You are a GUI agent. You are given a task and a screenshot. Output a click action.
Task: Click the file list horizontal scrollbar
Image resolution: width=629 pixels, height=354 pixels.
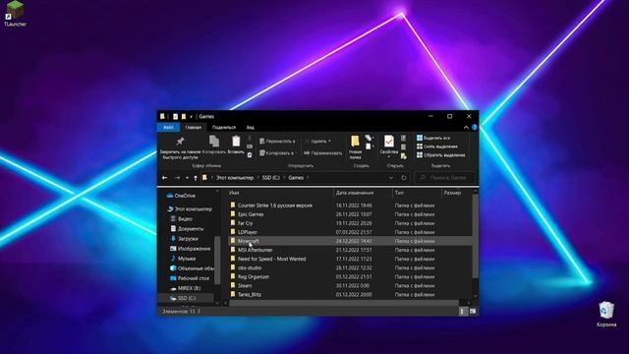coord(345,303)
